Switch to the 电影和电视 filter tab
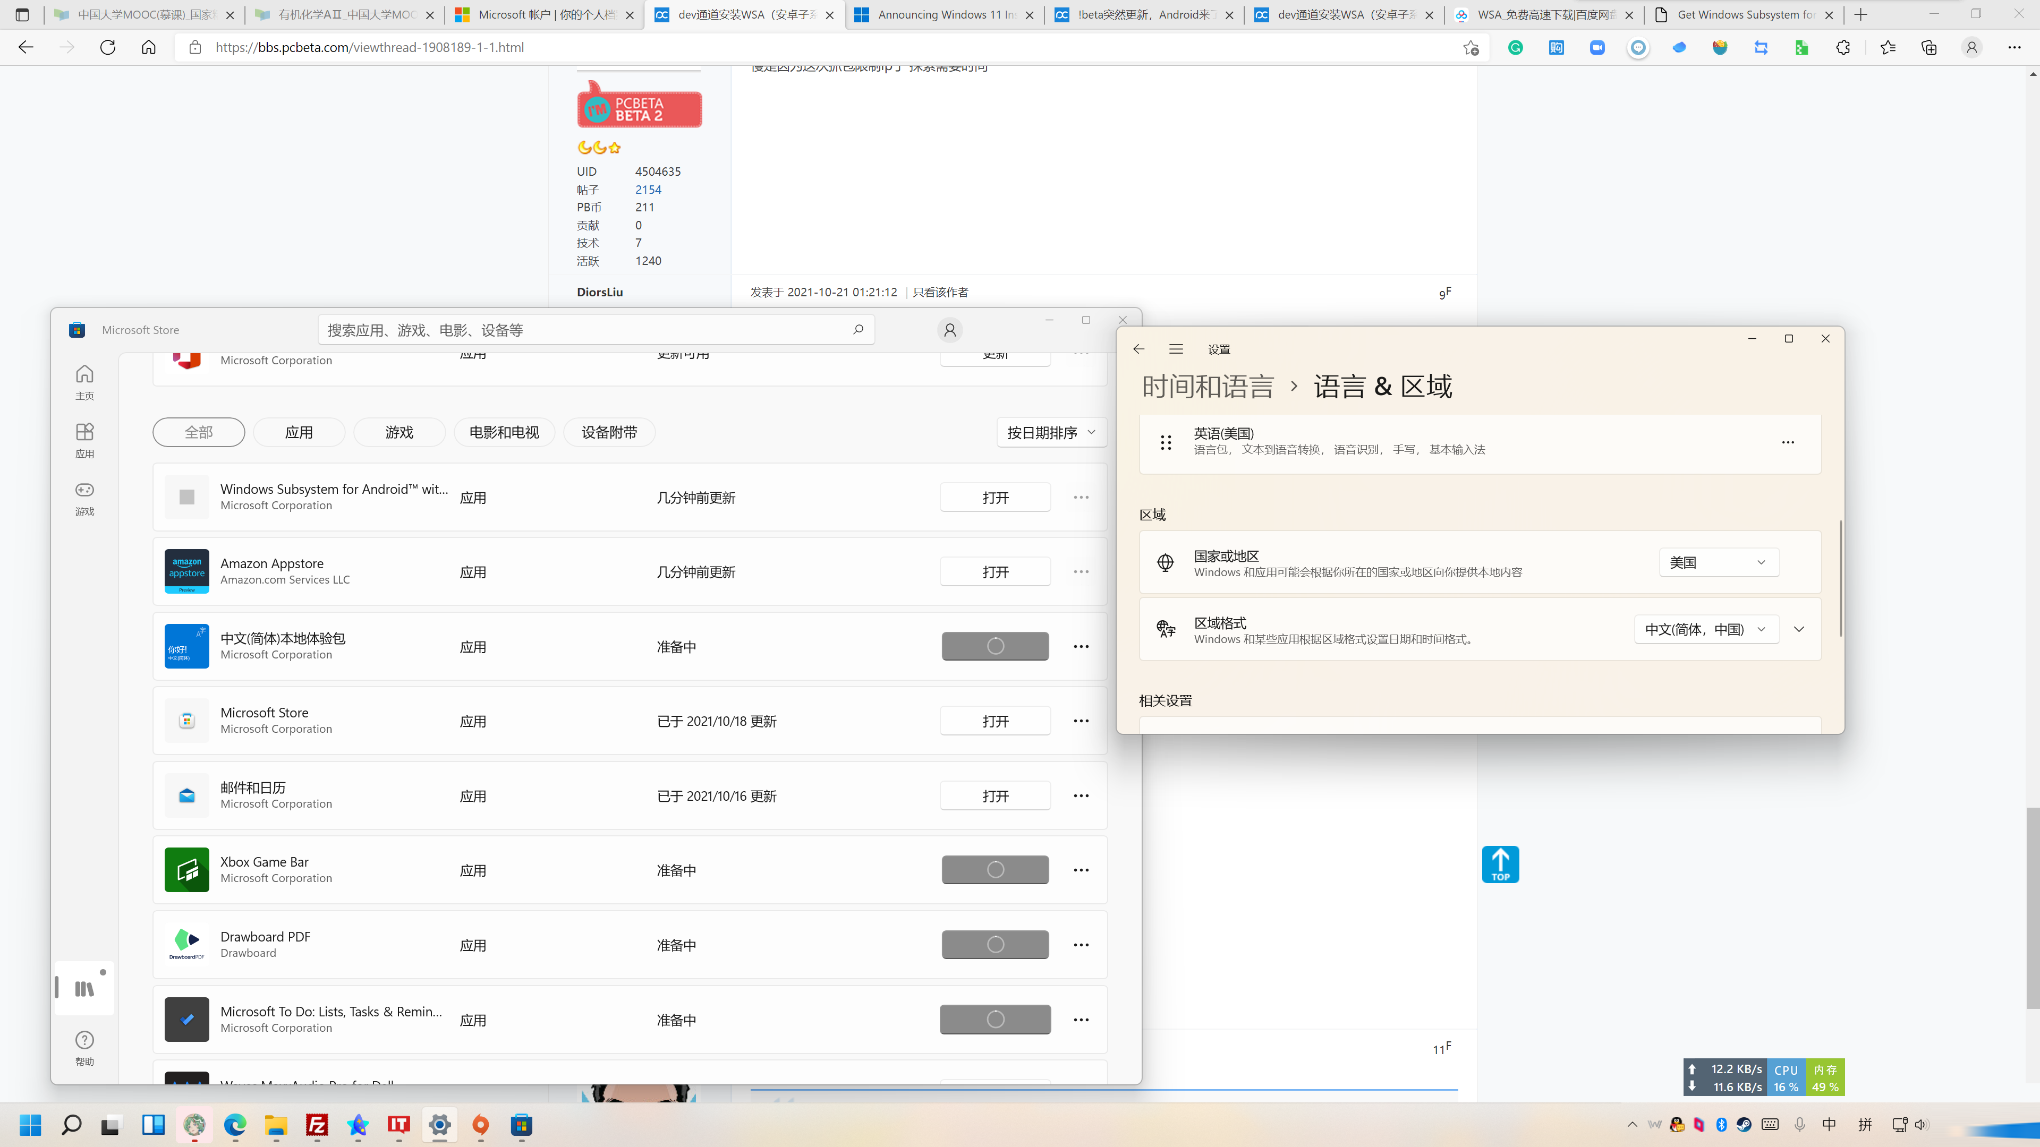The image size is (2040, 1147). tap(504, 432)
